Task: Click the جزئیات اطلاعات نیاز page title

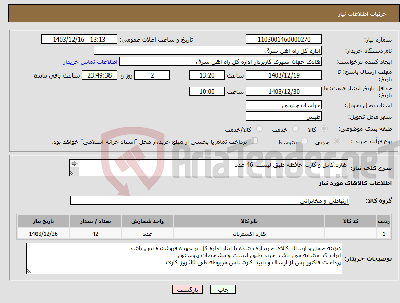Action: (x=362, y=14)
